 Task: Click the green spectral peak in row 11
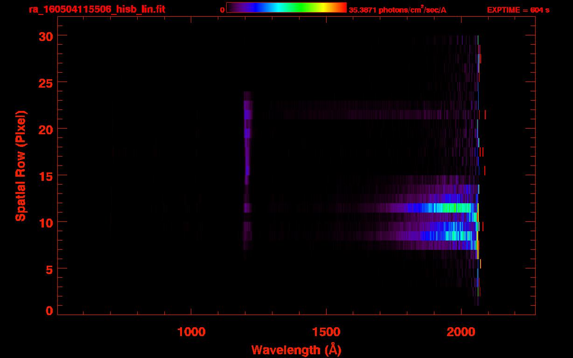point(456,208)
